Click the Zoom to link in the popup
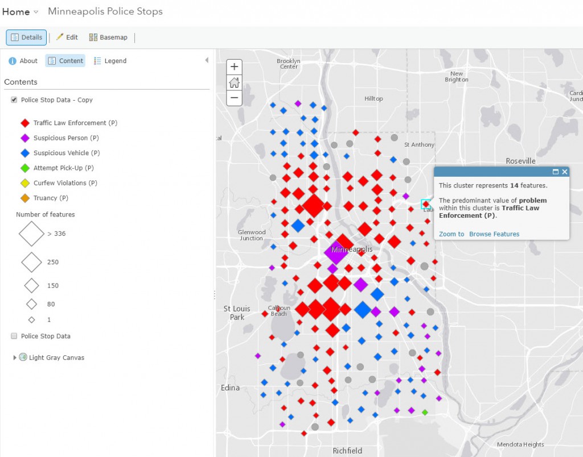Screen dimensions: 583x457 click(x=451, y=234)
